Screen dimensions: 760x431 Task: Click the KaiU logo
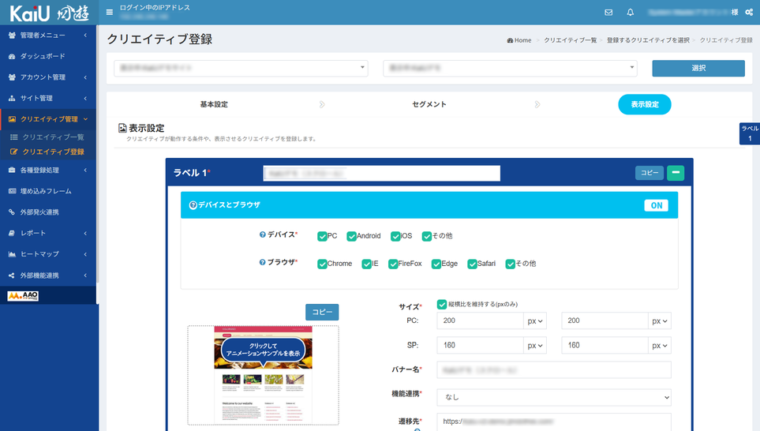pyautogui.click(x=49, y=13)
